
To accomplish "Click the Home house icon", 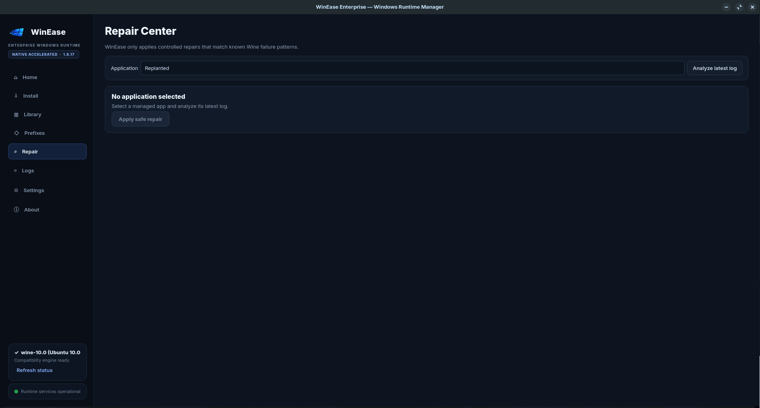I will coord(16,77).
